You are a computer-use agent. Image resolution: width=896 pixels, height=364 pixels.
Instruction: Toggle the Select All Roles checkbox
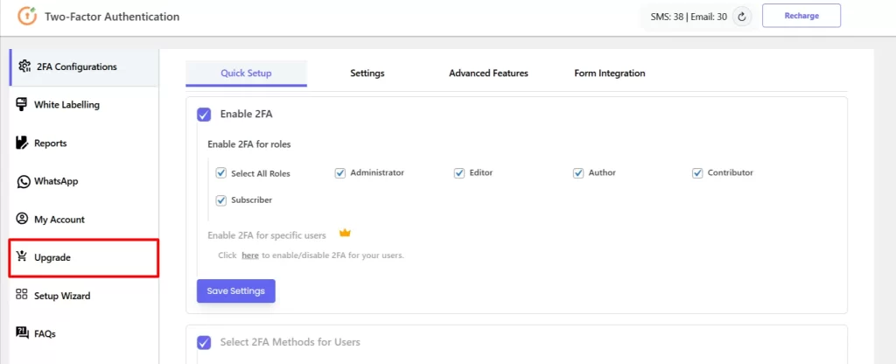pyautogui.click(x=221, y=173)
